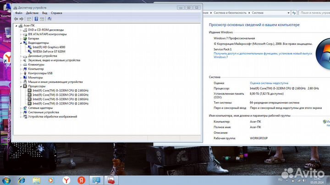
Task: Click the DVD и CD-ROM drive icon
Action: [25, 30]
